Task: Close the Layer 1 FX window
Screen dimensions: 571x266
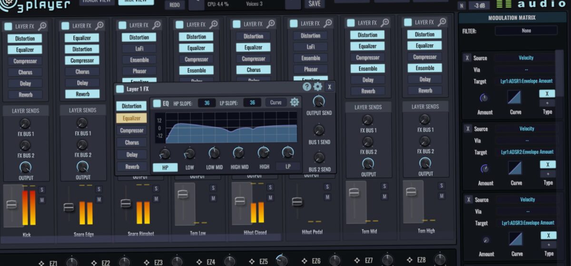Action: 329,87
